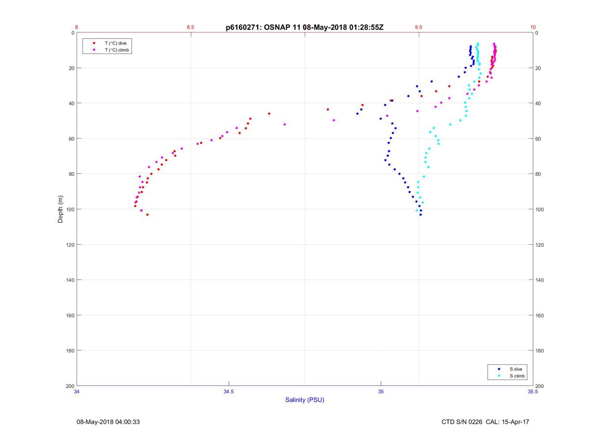Click left depth tick label 100
Screen dimensions: 589x434
[x=70, y=209]
